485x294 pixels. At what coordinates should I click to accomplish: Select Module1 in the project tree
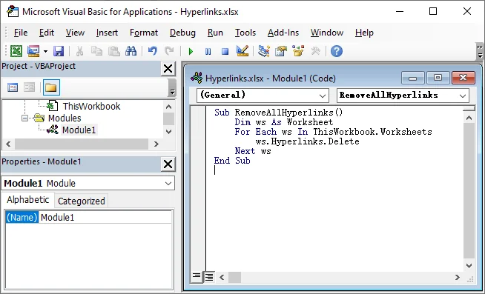(x=79, y=130)
